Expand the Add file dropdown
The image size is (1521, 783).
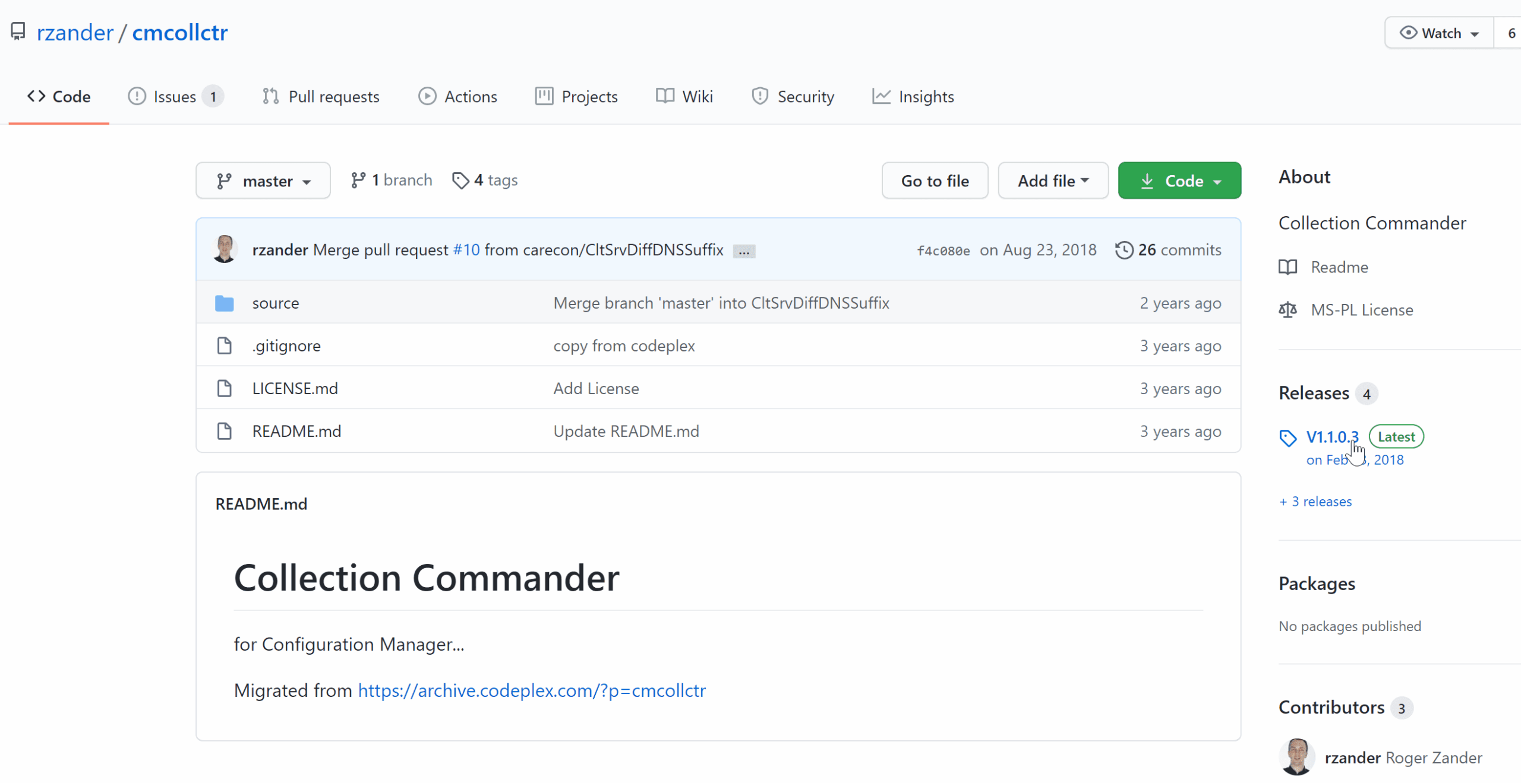click(1053, 180)
